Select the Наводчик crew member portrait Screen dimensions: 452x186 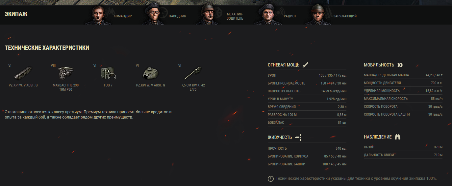[154, 15]
